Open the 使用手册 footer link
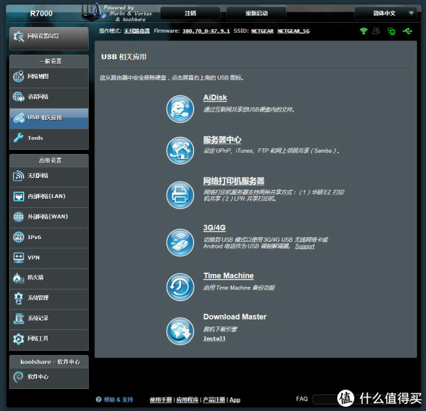426x411 pixels. (x=160, y=400)
